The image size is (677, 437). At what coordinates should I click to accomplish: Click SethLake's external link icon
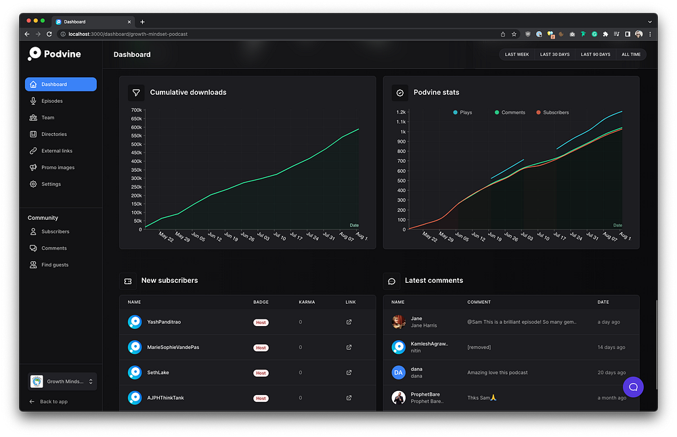[349, 372]
